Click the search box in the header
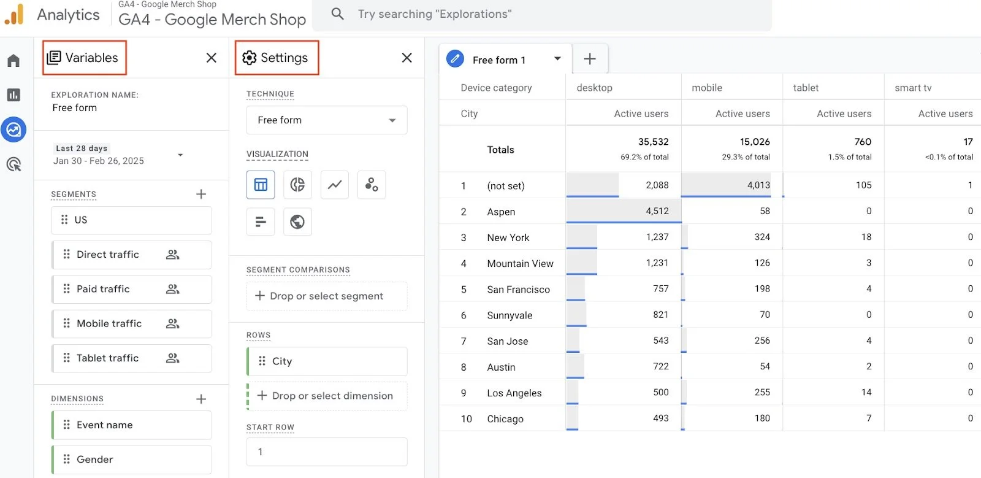Viewport: 981px width, 478px height. (542, 14)
